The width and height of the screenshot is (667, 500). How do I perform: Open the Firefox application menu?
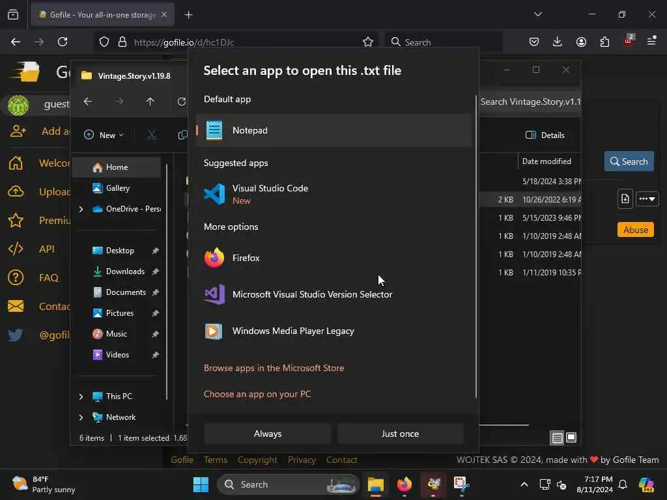[x=651, y=41]
